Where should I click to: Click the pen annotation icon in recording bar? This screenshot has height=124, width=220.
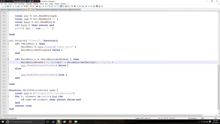[x=33, y=1]
